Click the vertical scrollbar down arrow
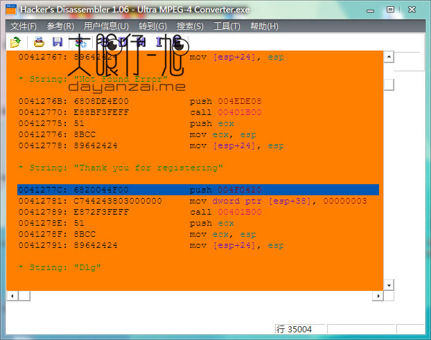This screenshot has width=431, height=340. pos(389,285)
